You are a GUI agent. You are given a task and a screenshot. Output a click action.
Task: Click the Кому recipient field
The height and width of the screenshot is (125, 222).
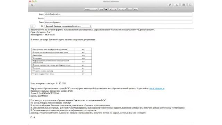(118, 14)
